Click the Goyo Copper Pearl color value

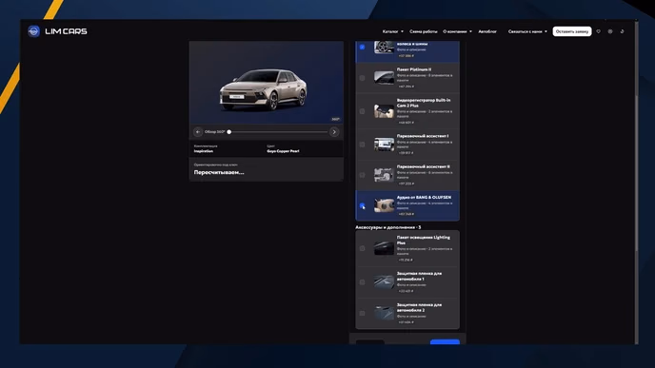pyautogui.click(x=283, y=151)
